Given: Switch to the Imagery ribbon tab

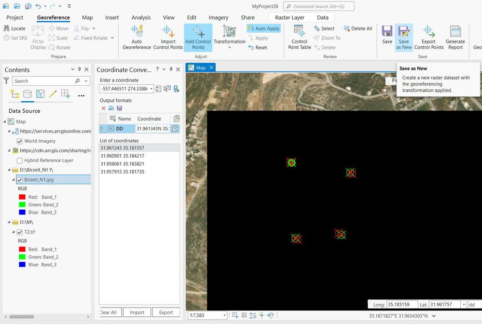Looking at the screenshot, I should click(x=218, y=17).
